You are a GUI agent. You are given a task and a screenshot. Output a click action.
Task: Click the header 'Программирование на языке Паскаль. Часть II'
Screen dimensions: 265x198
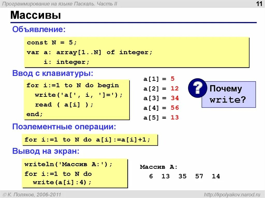click(60, 4)
